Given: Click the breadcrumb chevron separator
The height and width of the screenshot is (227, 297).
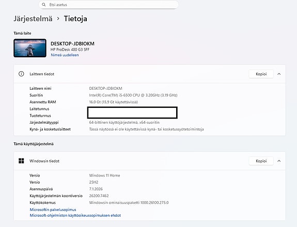Looking at the screenshot, I should (58, 19).
